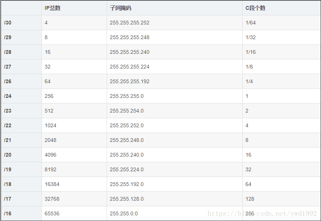The image size is (321, 221).
Task: Click the 32768 IP total cell
Action: click(x=52, y=199)
